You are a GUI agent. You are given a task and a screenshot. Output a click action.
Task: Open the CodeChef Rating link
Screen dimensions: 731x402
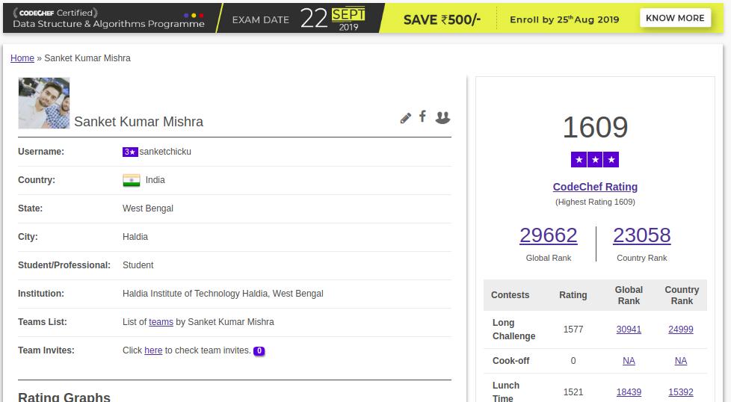coord(595,187)
